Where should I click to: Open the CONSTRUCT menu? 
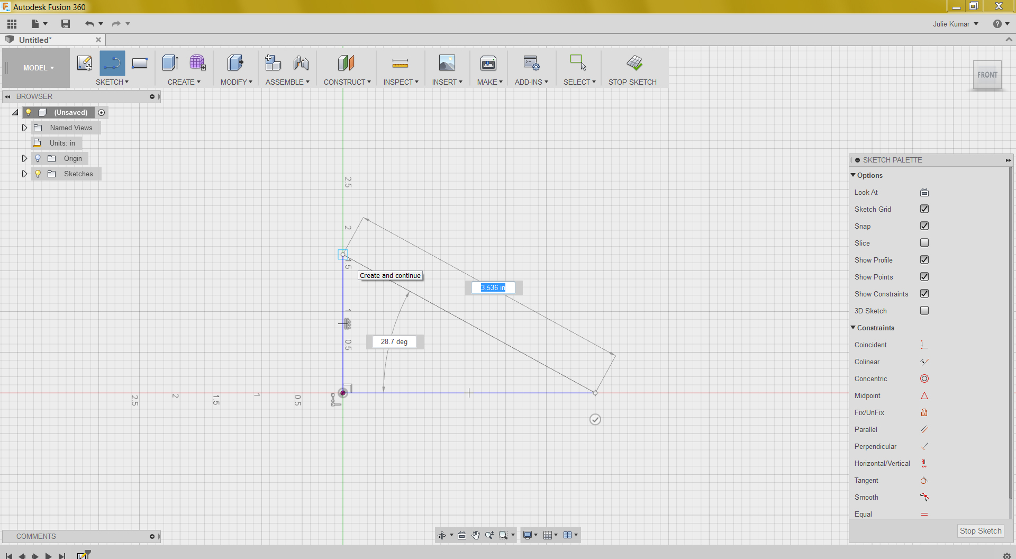click(347, 82)
